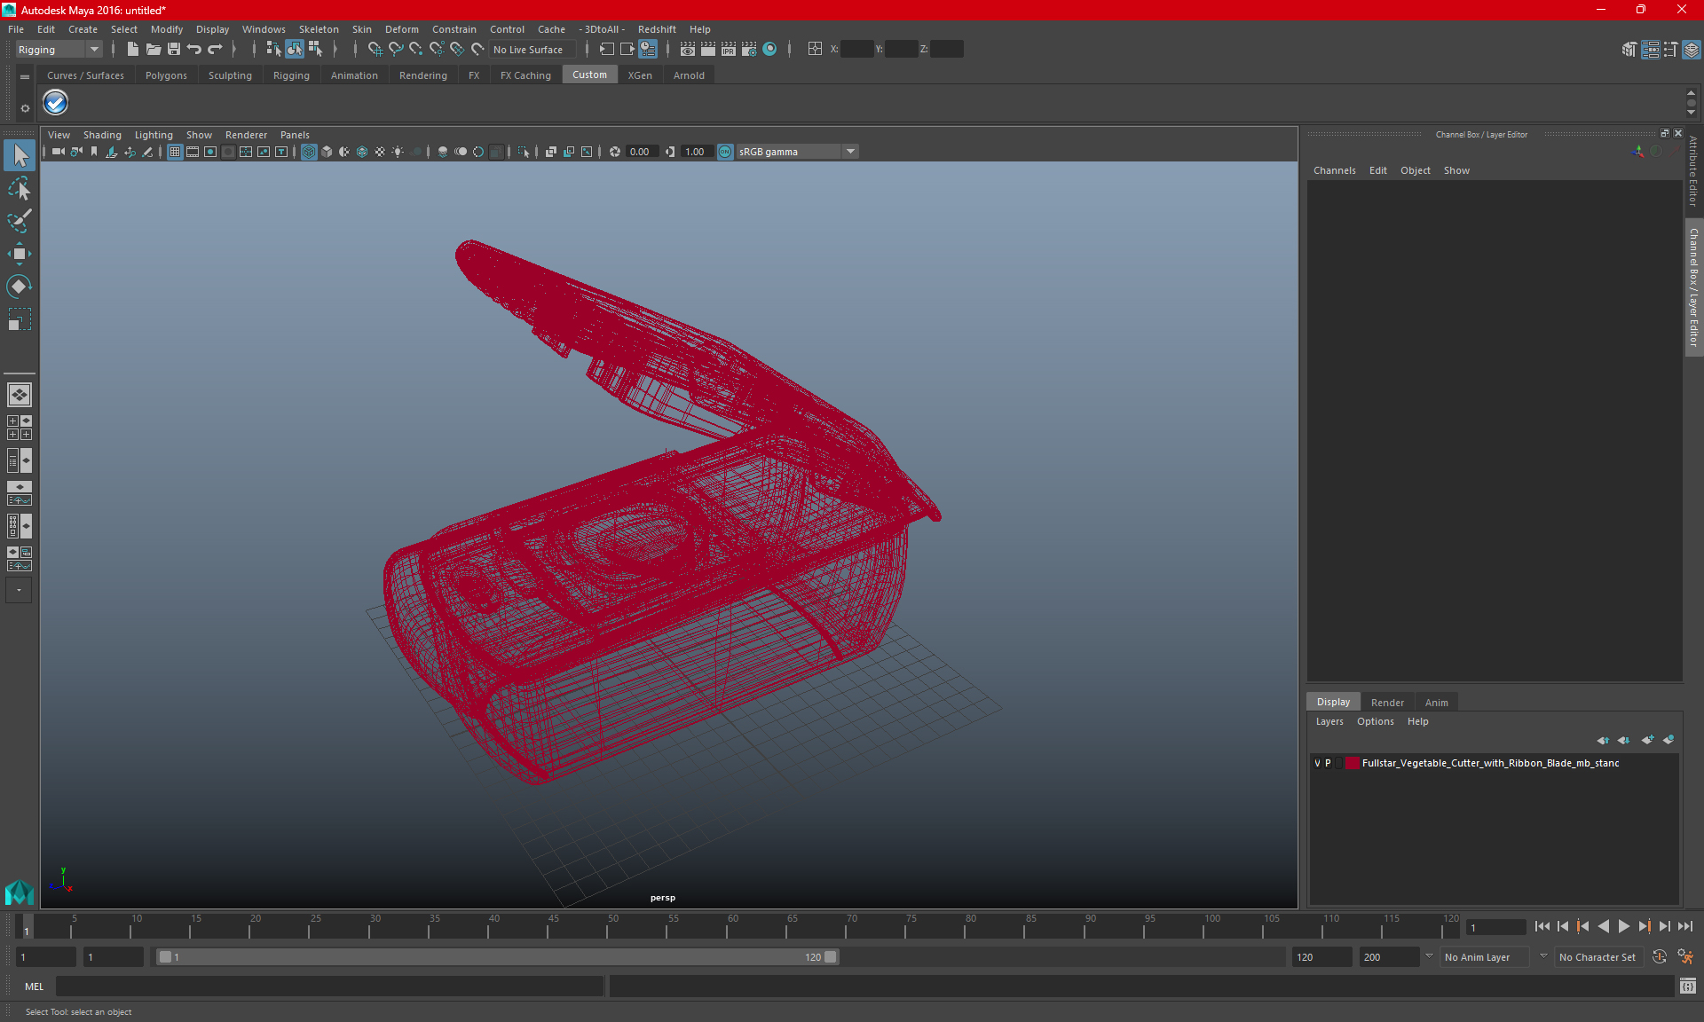
Task: Go to start of playback range
Action: coord(1542,926)
